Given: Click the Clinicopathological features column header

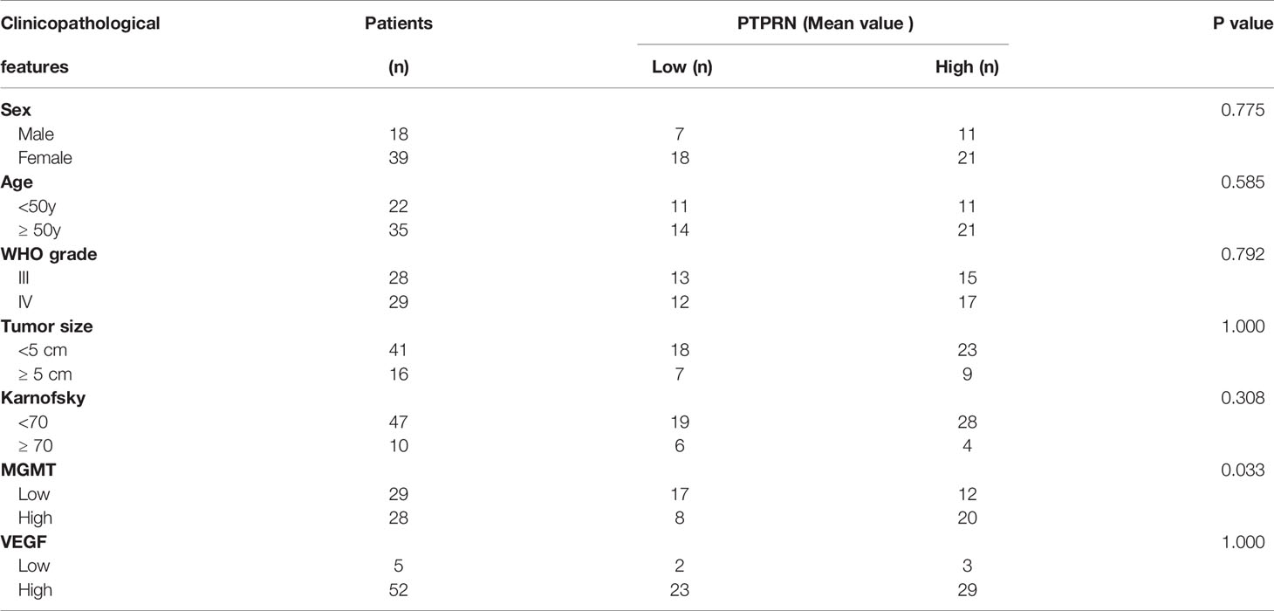Looking at the screenshot, I should 80,45.
